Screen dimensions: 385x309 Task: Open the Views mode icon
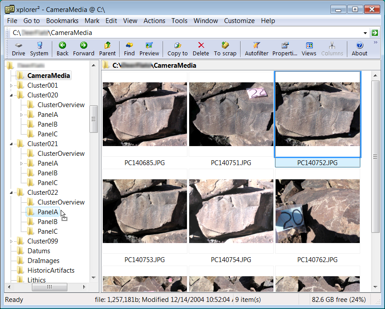pos(309,49)
